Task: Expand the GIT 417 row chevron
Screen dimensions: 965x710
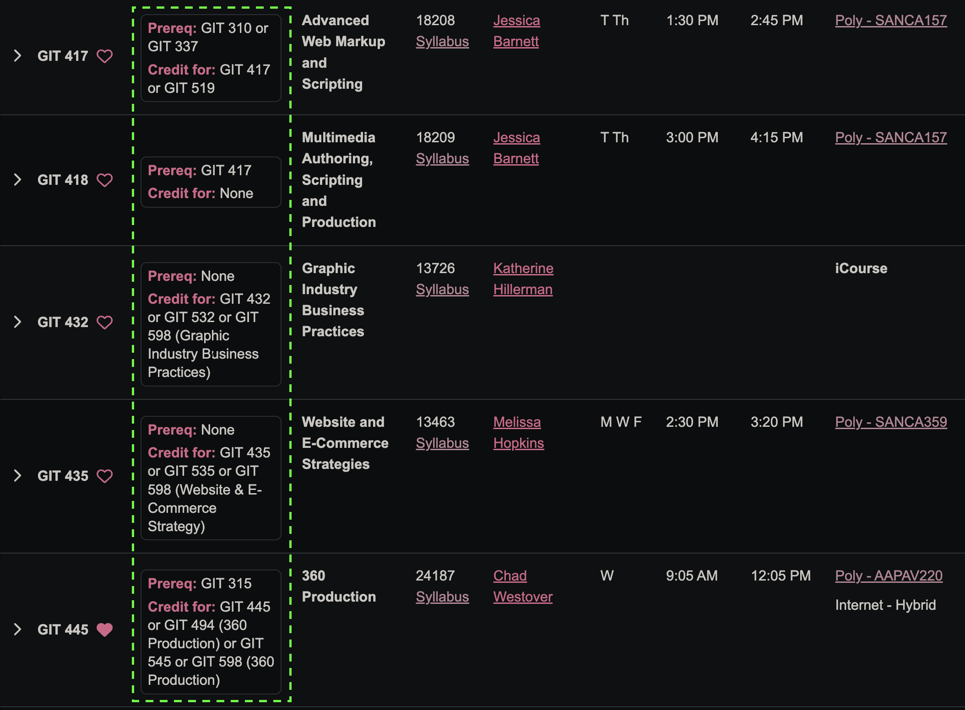Action: (x=17, y=56)
